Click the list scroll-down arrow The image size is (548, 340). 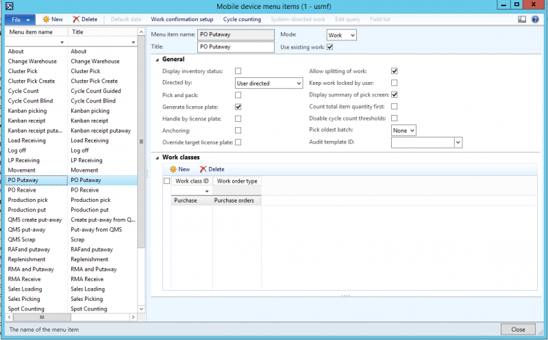(141, 309)
